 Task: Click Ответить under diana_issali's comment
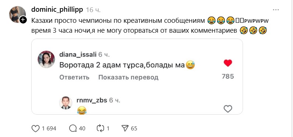pos(74,77)
